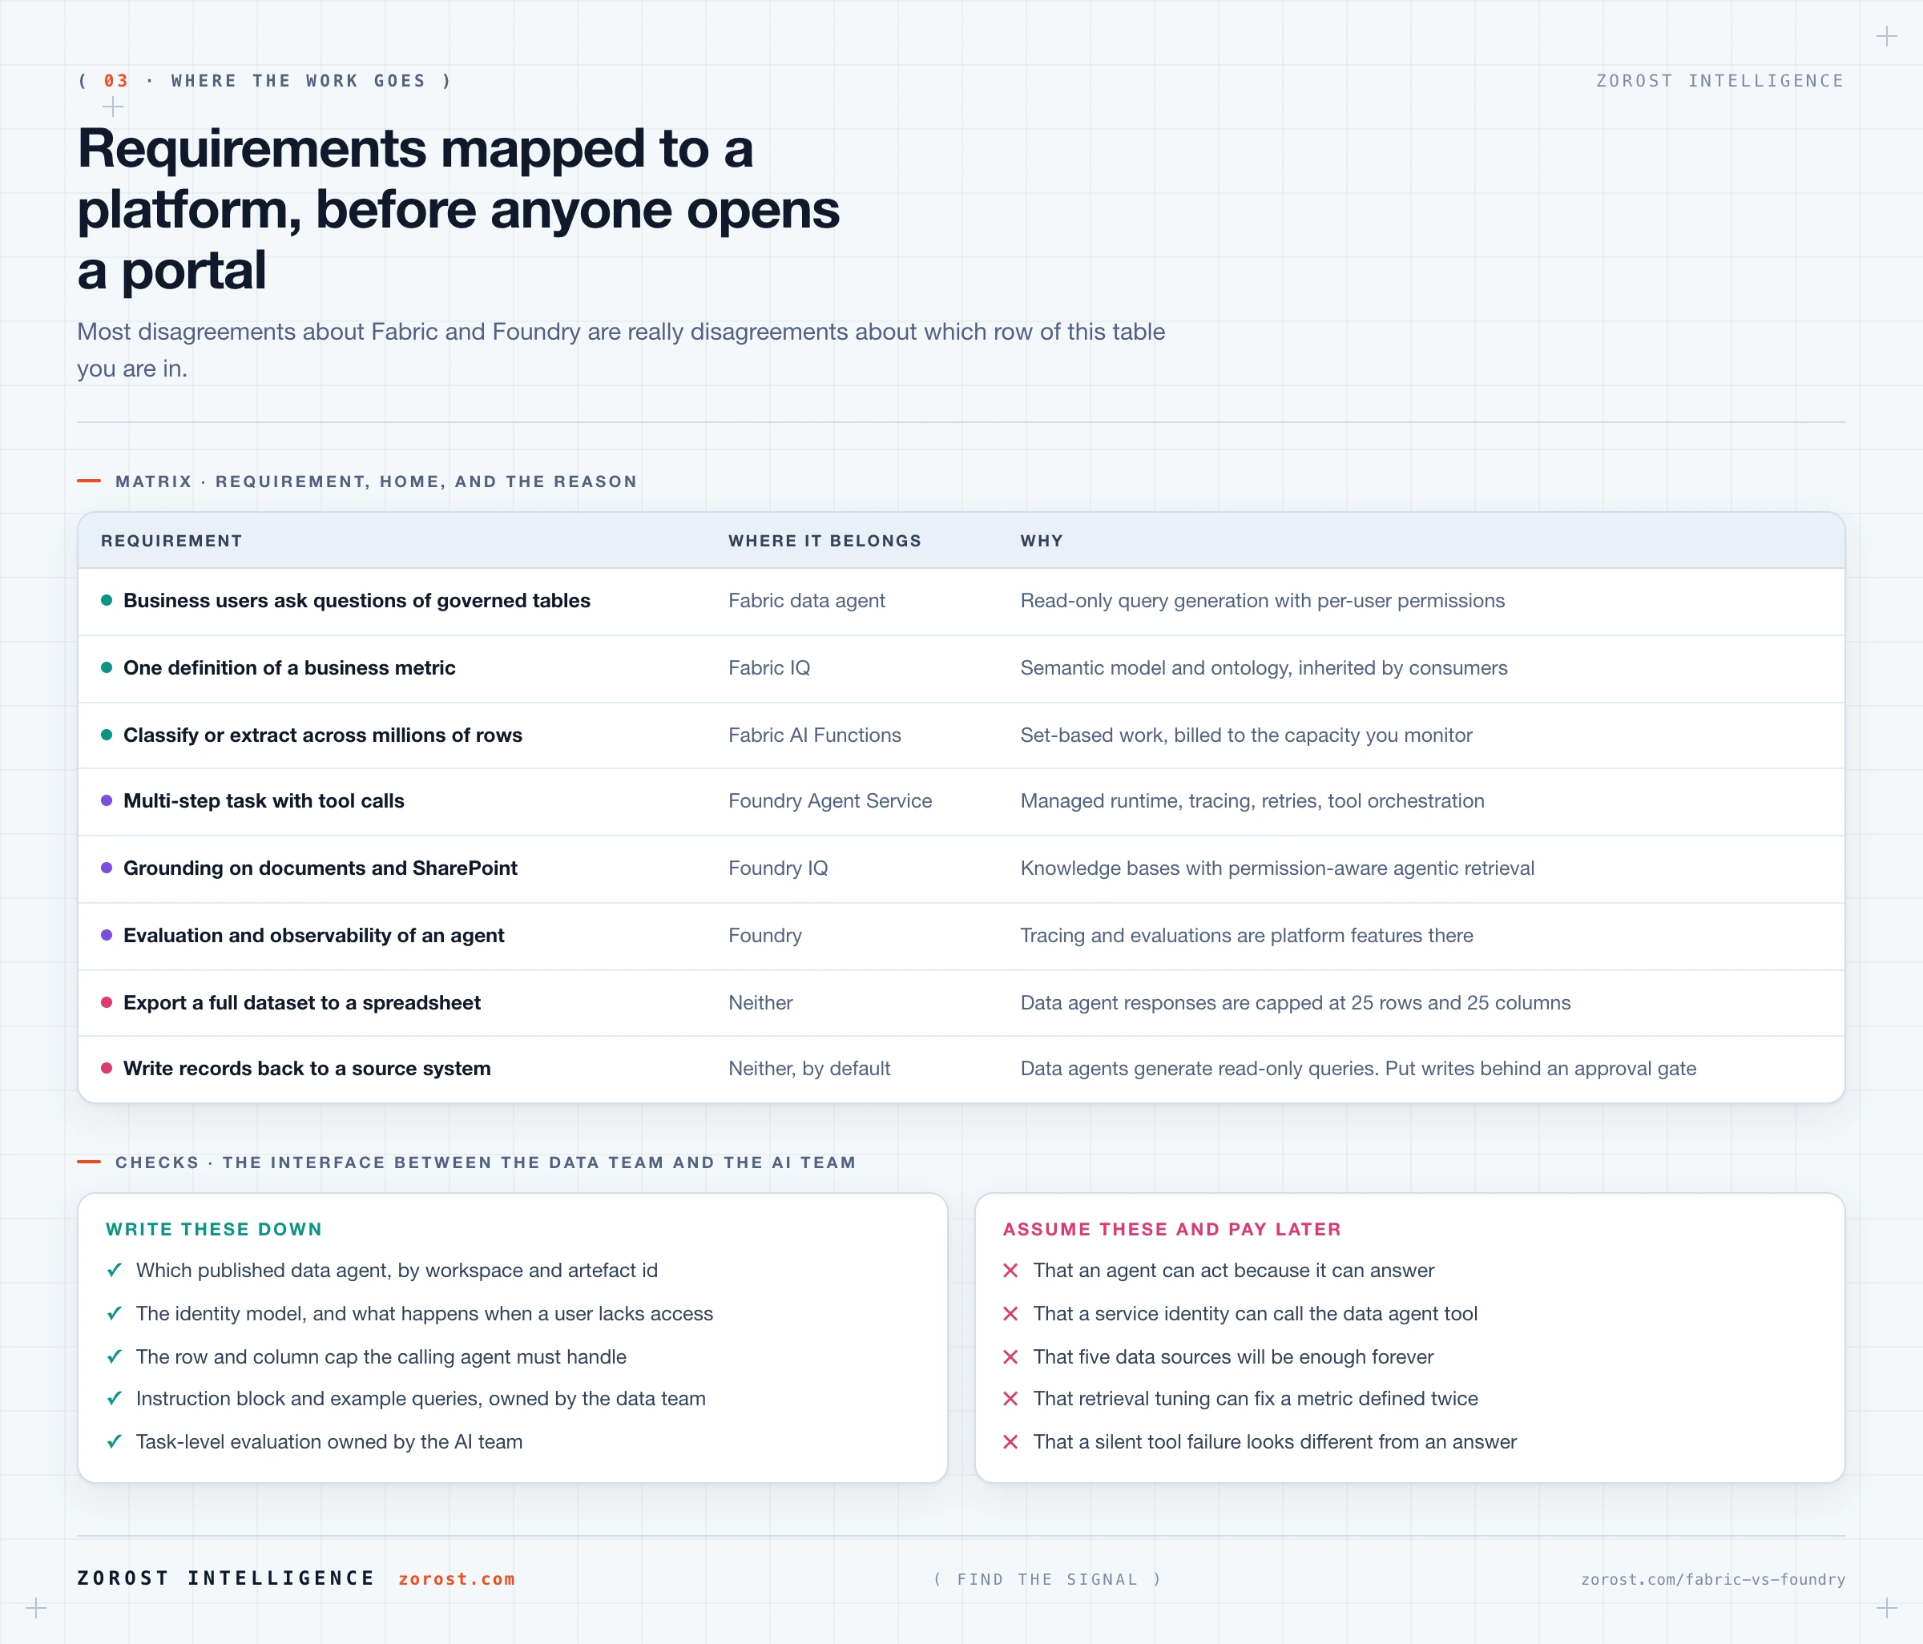This screenshot has width=1923, height=1644.
Task: Click the X mark beside 'That retrieval tuning can fix'
Action: click(x=1010, y=1398)
